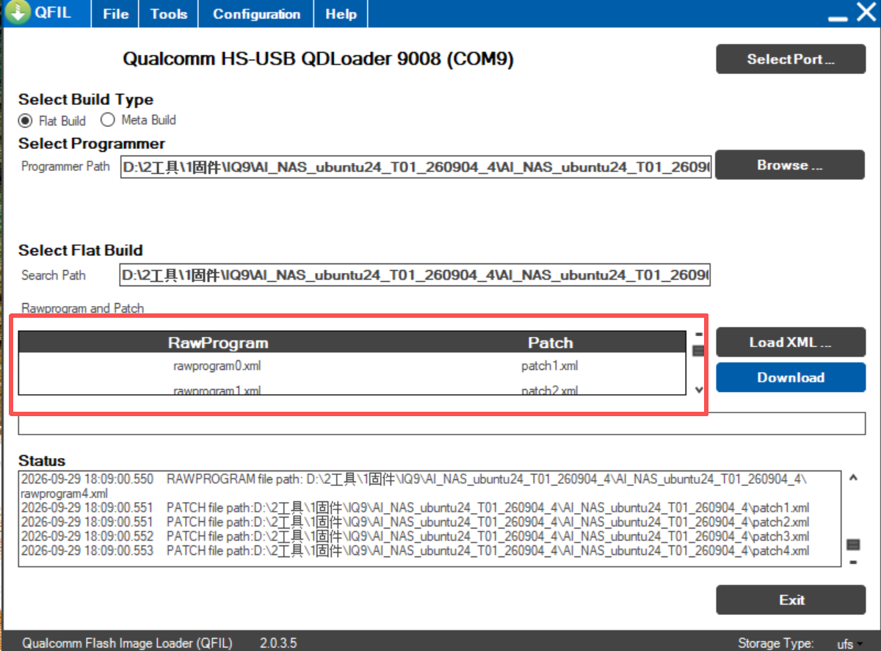This screenshot has width=881, height=651.
Task: Click the Patch column header
Action: 550,343
